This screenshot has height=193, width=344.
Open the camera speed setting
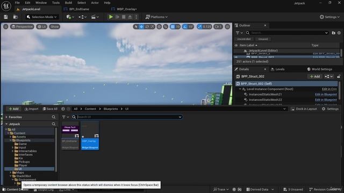pyautogui.click(x=218, y=27)
